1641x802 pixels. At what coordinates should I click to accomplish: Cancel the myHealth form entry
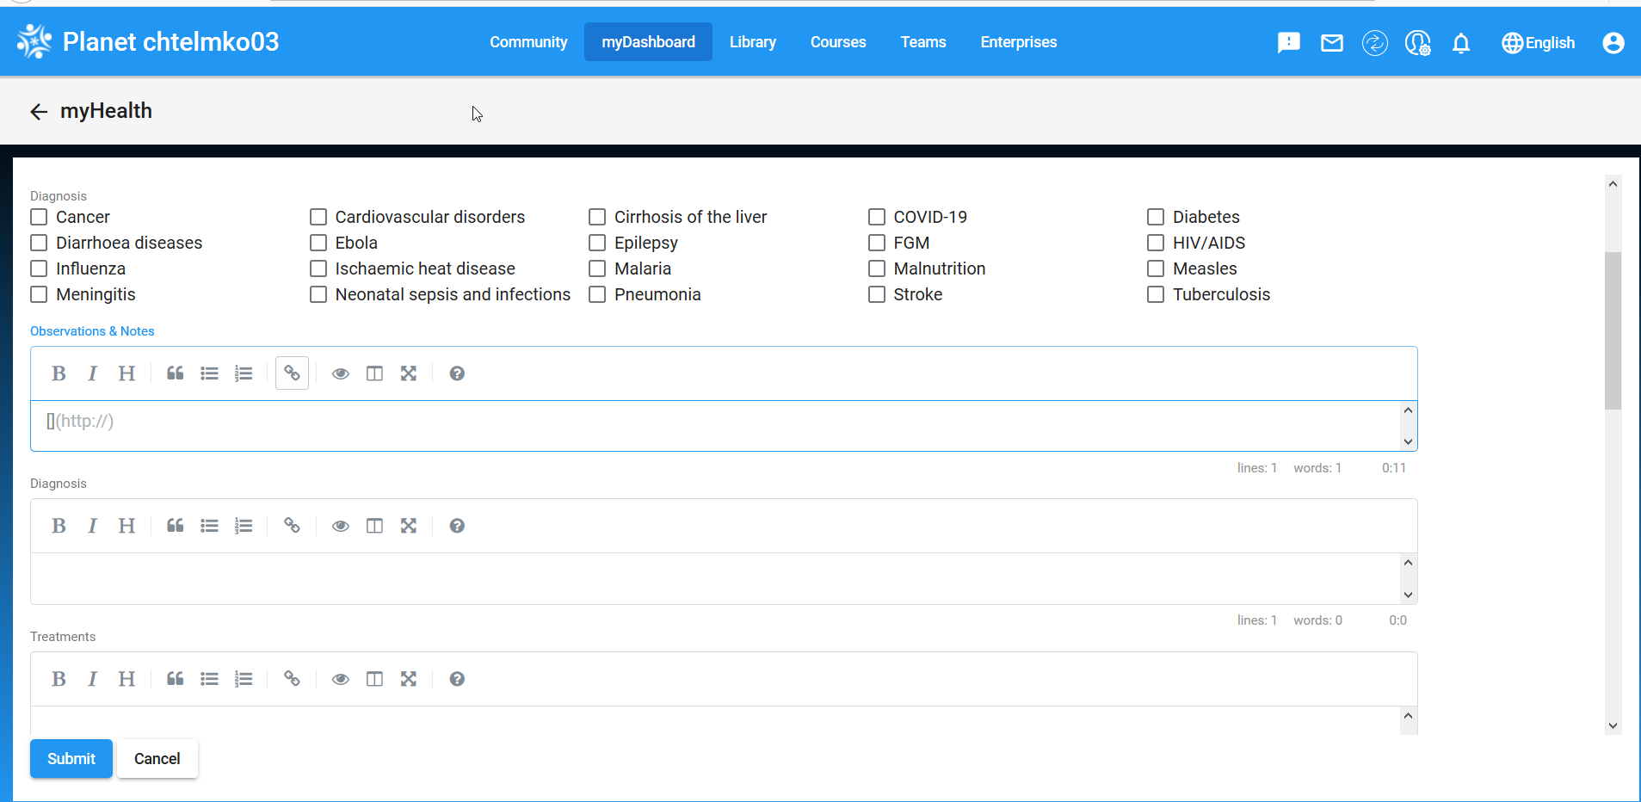point(157,758)
